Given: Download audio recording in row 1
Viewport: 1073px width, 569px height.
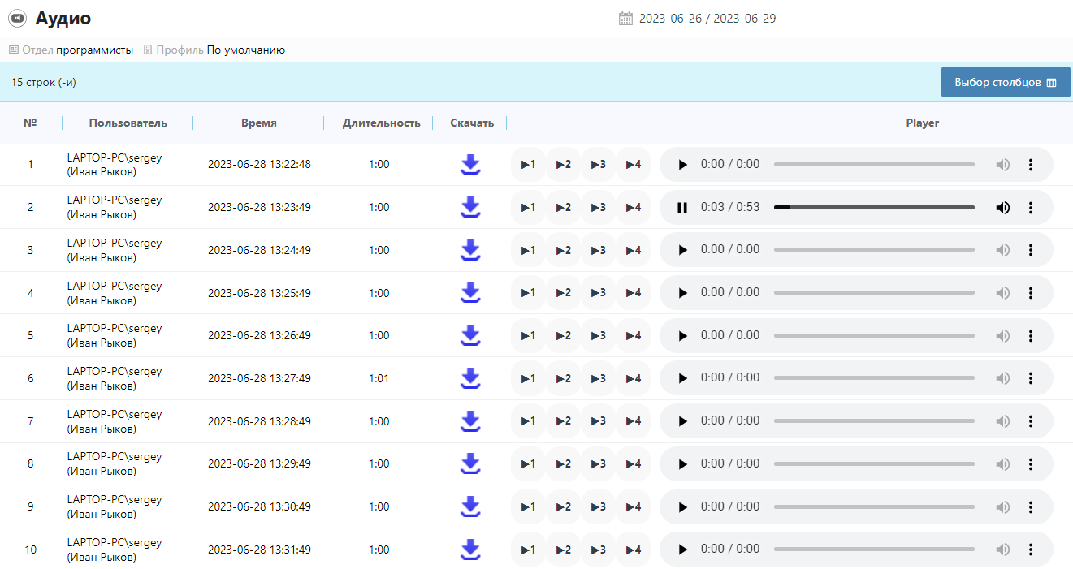Looking at the screenshot, I should click(x=470, y=165).
